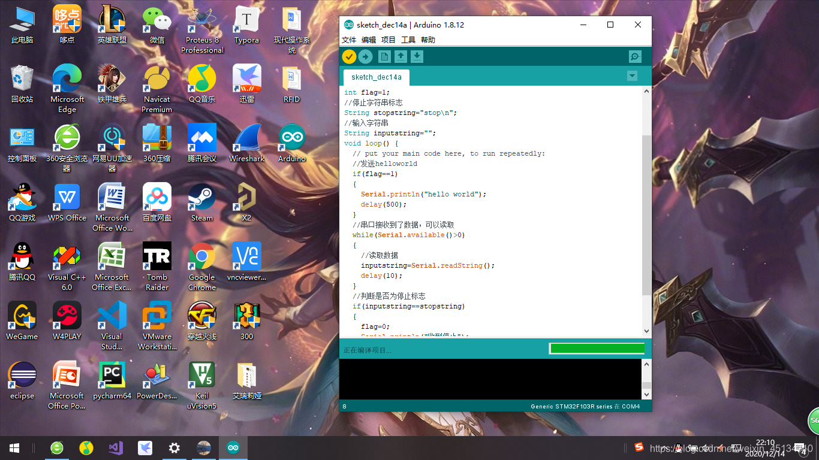Select the 控制面板 desktop icon

click(x=22, y=144)
